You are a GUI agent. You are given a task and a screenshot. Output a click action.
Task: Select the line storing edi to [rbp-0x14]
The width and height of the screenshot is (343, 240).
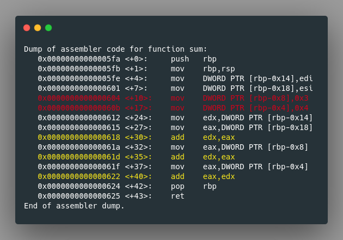pos(175,78)
